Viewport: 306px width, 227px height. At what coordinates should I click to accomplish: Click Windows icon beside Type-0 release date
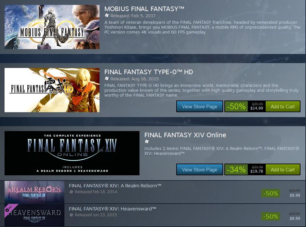tap(107, 78)
